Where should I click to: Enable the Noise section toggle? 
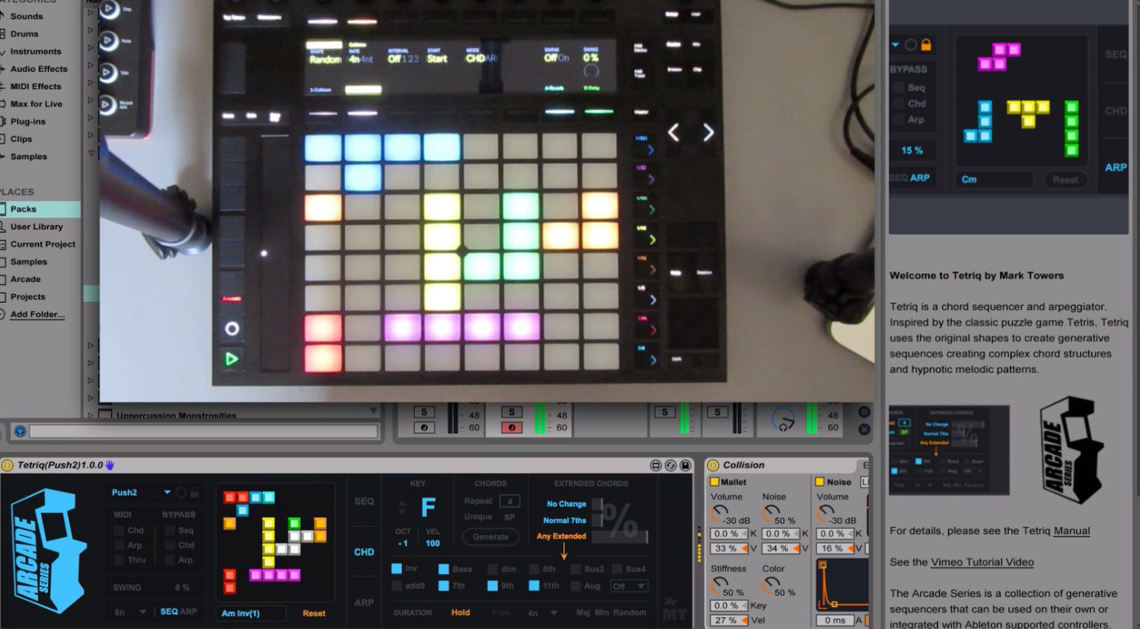pyautogui.click(x=819, y=482)
